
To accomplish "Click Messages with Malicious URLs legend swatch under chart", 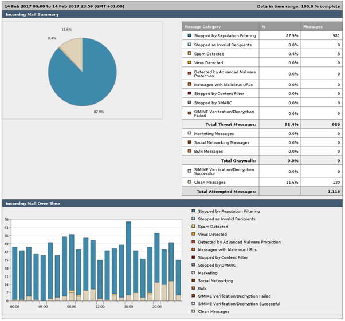I will pos(193,249).
